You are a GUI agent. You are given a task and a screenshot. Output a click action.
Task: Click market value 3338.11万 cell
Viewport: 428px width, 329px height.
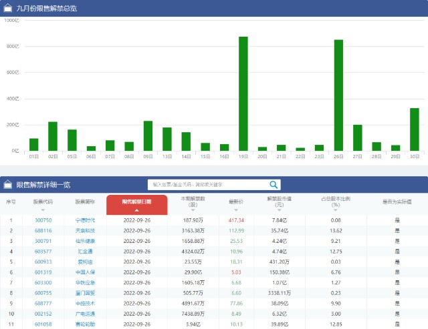pos(280,293)
